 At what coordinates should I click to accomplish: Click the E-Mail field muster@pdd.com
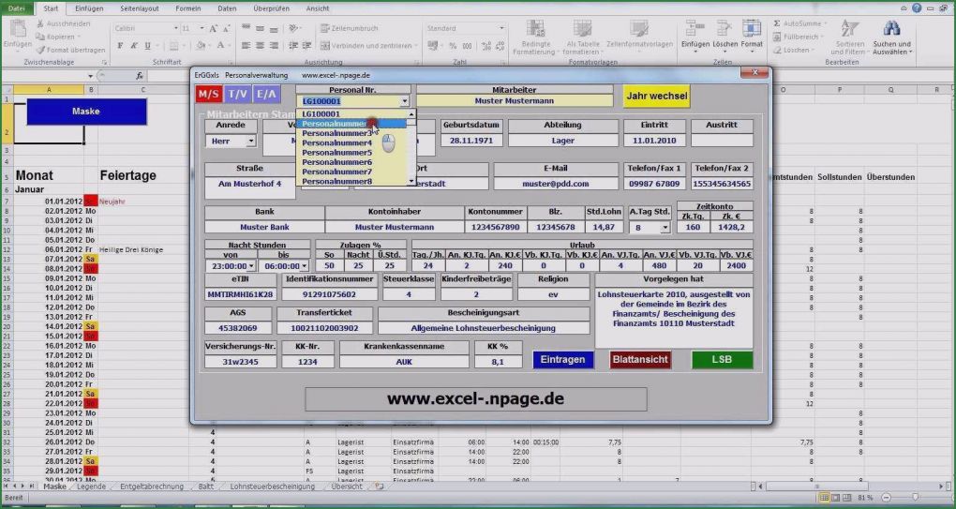tap(556, 184)
